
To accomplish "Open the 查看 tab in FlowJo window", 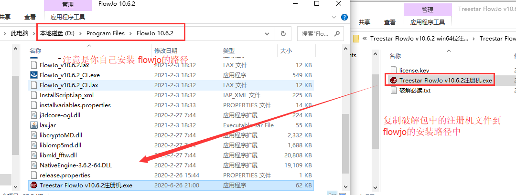I will tap(30, 17).
